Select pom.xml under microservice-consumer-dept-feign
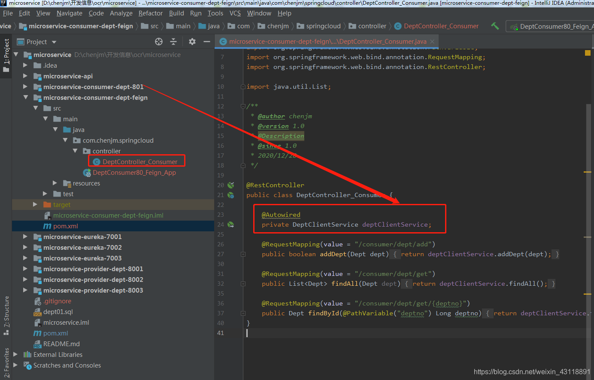Image resolution: width=594 pixels, height=380 pixels. [66, 226]
